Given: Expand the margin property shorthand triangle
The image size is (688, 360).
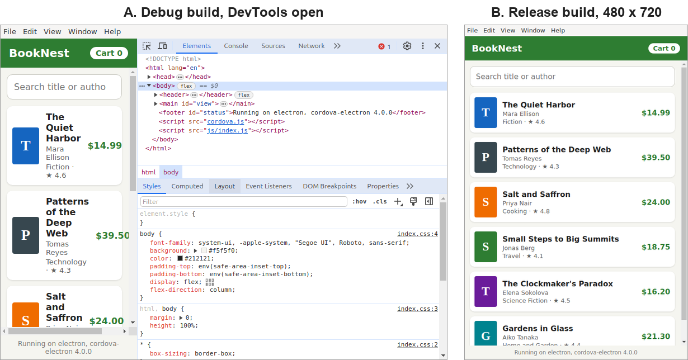Looking at the screenshot, I should 181,318.
